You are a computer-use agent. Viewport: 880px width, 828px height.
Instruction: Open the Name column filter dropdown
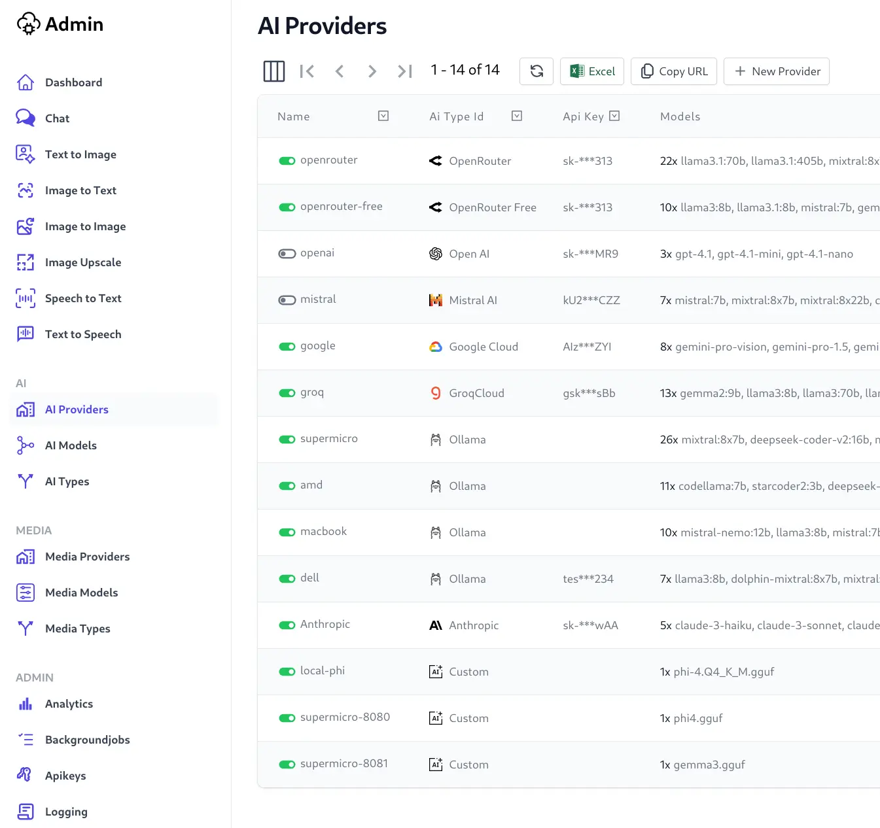pyautogui.click(x=383, y=116)
